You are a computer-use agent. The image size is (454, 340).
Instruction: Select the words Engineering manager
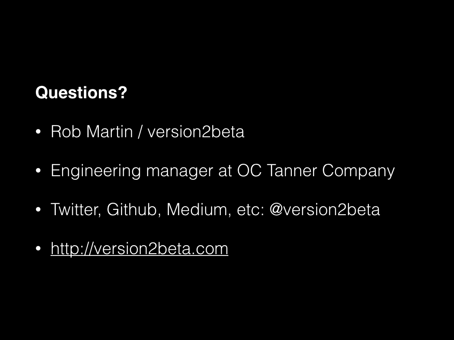point(132,170)
